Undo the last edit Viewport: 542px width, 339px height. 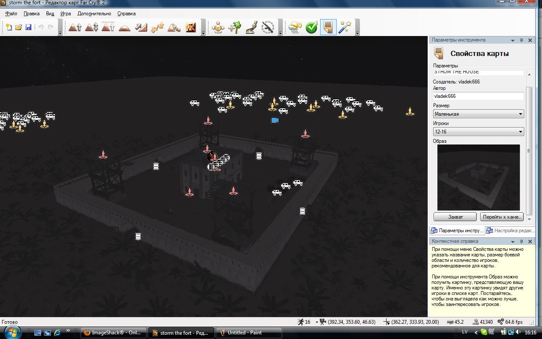(x=41, y=28)
